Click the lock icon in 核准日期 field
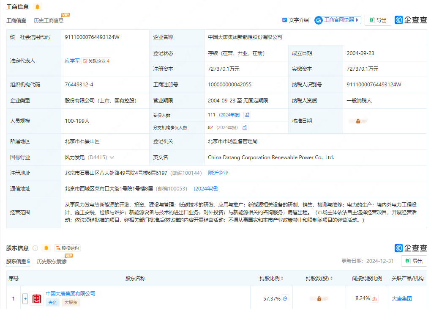Screen dimensions: 431x309 coord(358,121)
